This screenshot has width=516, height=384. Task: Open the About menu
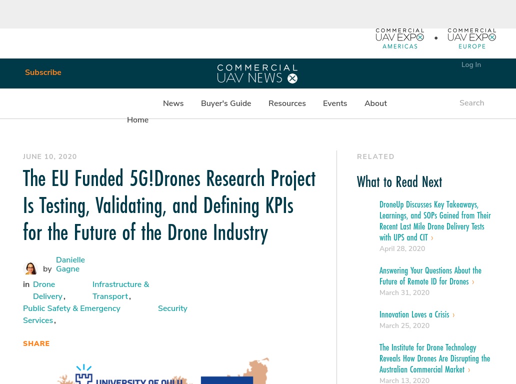pos(375,103)
